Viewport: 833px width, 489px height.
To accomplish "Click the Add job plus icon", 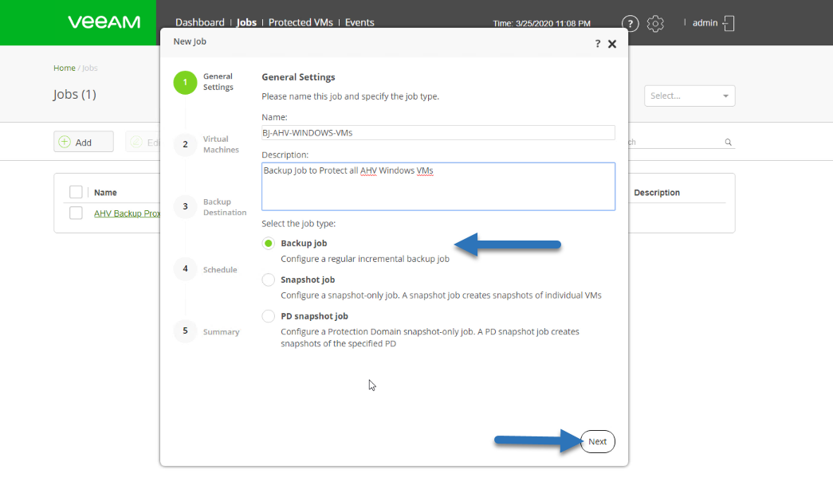I will click(x=65, y=142).
